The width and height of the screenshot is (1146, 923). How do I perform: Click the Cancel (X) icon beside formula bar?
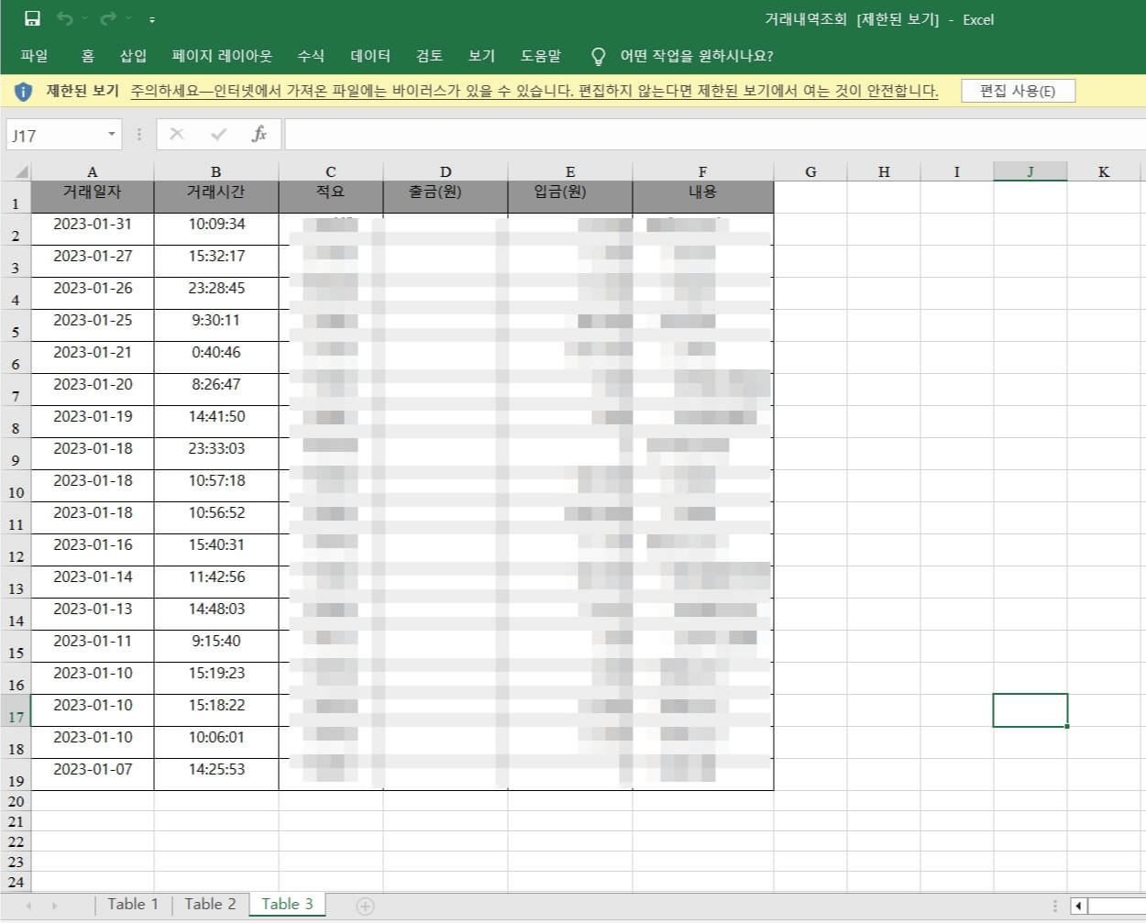(176, 135)
